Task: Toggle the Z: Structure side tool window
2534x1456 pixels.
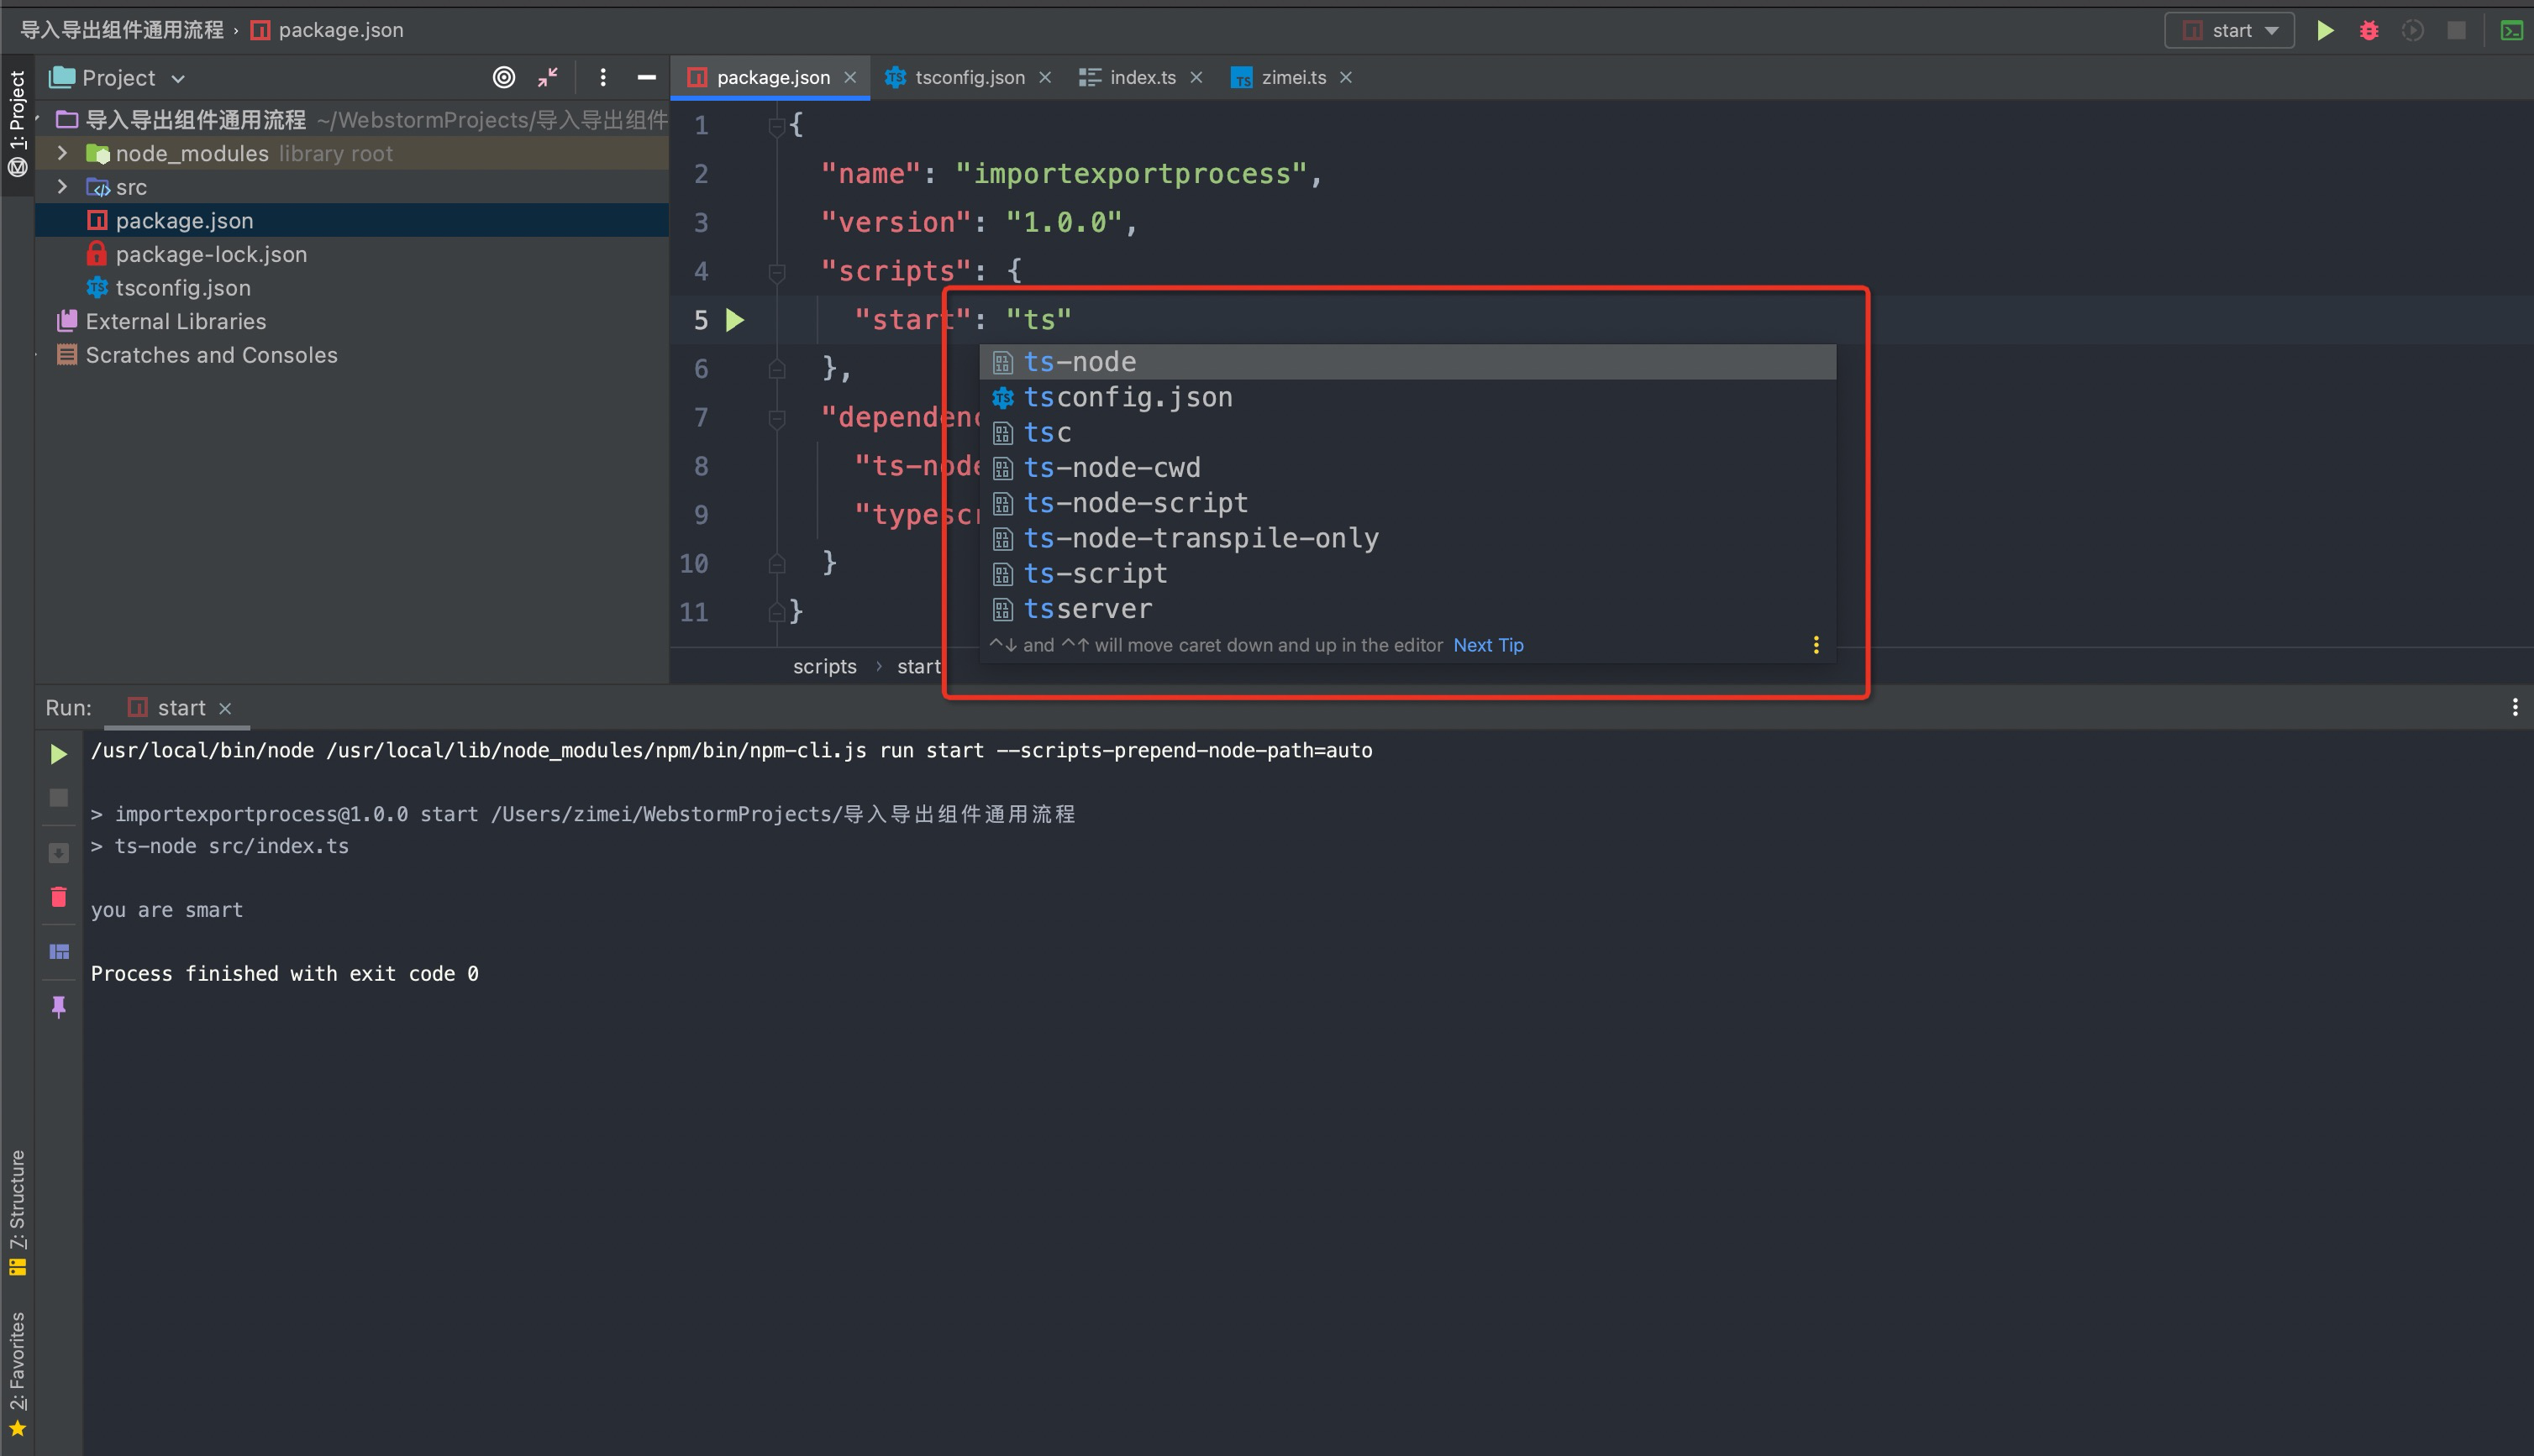Action: tap(17, 1211)
